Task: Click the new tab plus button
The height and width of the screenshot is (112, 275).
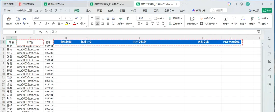Action: [x=183, y=4]
